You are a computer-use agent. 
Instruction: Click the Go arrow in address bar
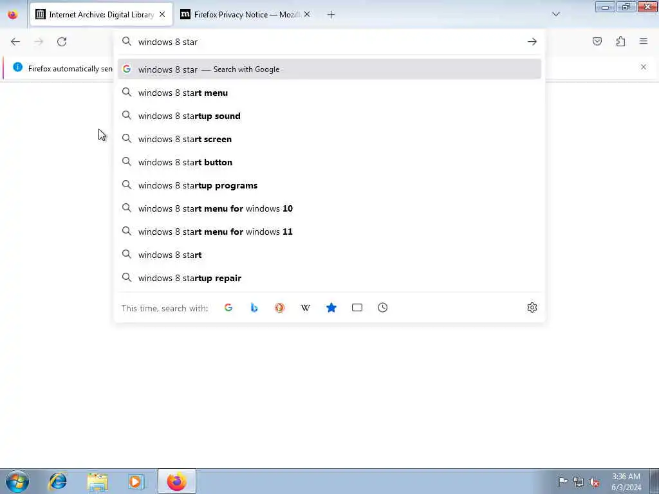click(532, 42)
